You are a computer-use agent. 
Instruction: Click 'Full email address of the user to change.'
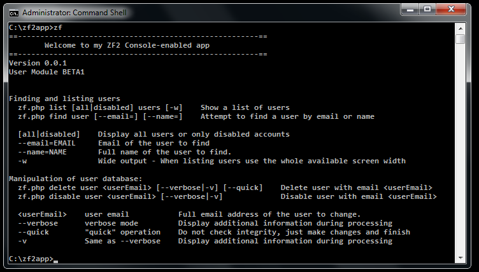269,214
